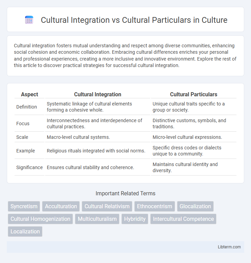Select 'Distinctive customs, symbols, and traditions' cell
The width and height of the screenshot is (251, 263).
194,124
